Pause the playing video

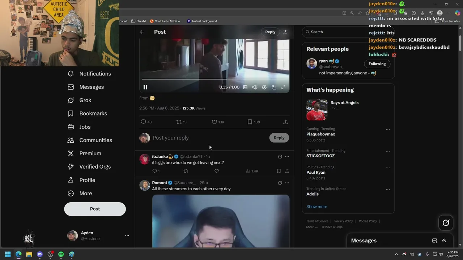click(x=145, y=87)
